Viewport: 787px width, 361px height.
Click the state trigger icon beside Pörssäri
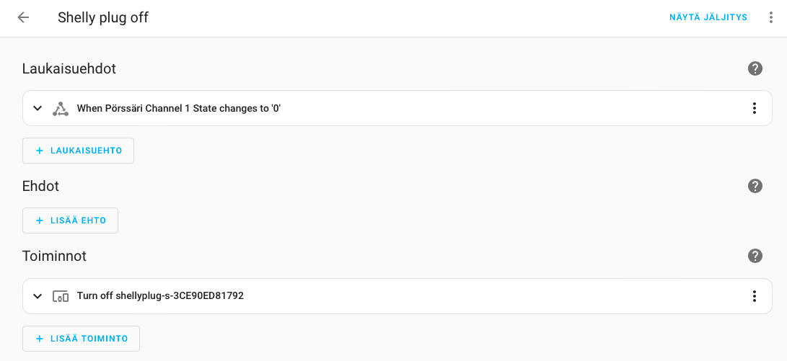click(61, 109)
